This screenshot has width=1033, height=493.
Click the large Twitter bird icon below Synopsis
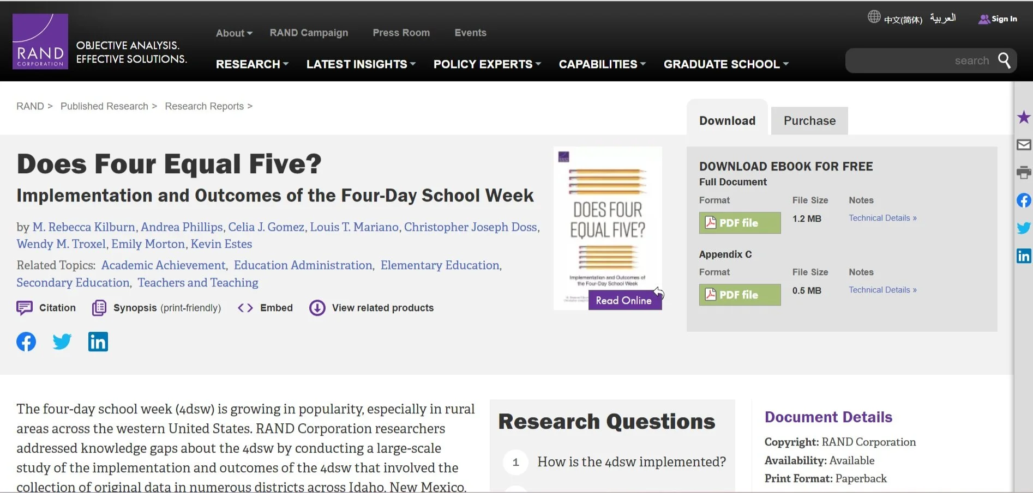coord(62,342)
